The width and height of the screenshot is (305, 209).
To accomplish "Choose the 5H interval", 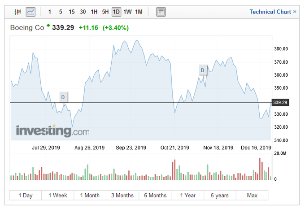I will 105,12.
